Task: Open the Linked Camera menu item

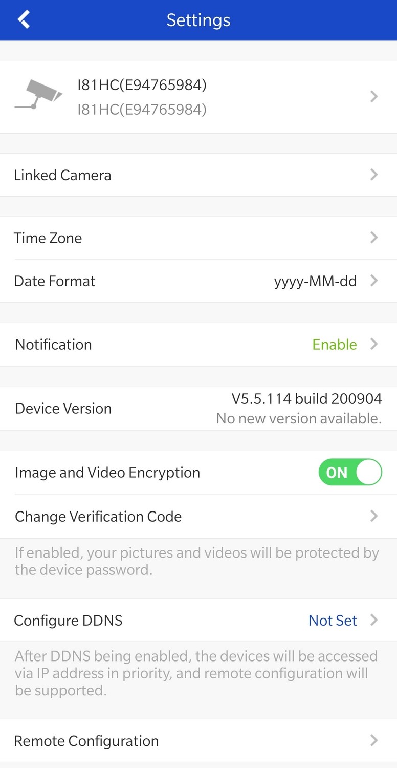Action: coord(62,175)
